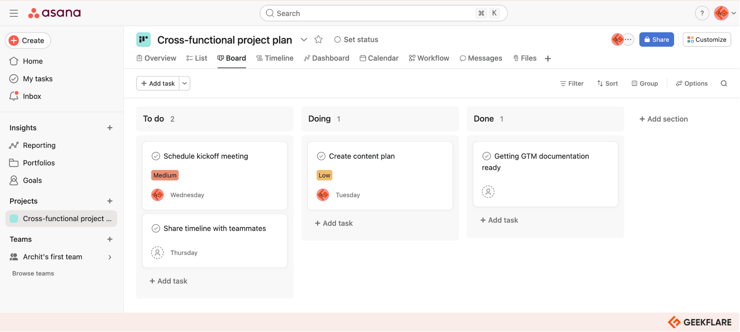Expand project title dropdown chevron

[x=303, y=40]
